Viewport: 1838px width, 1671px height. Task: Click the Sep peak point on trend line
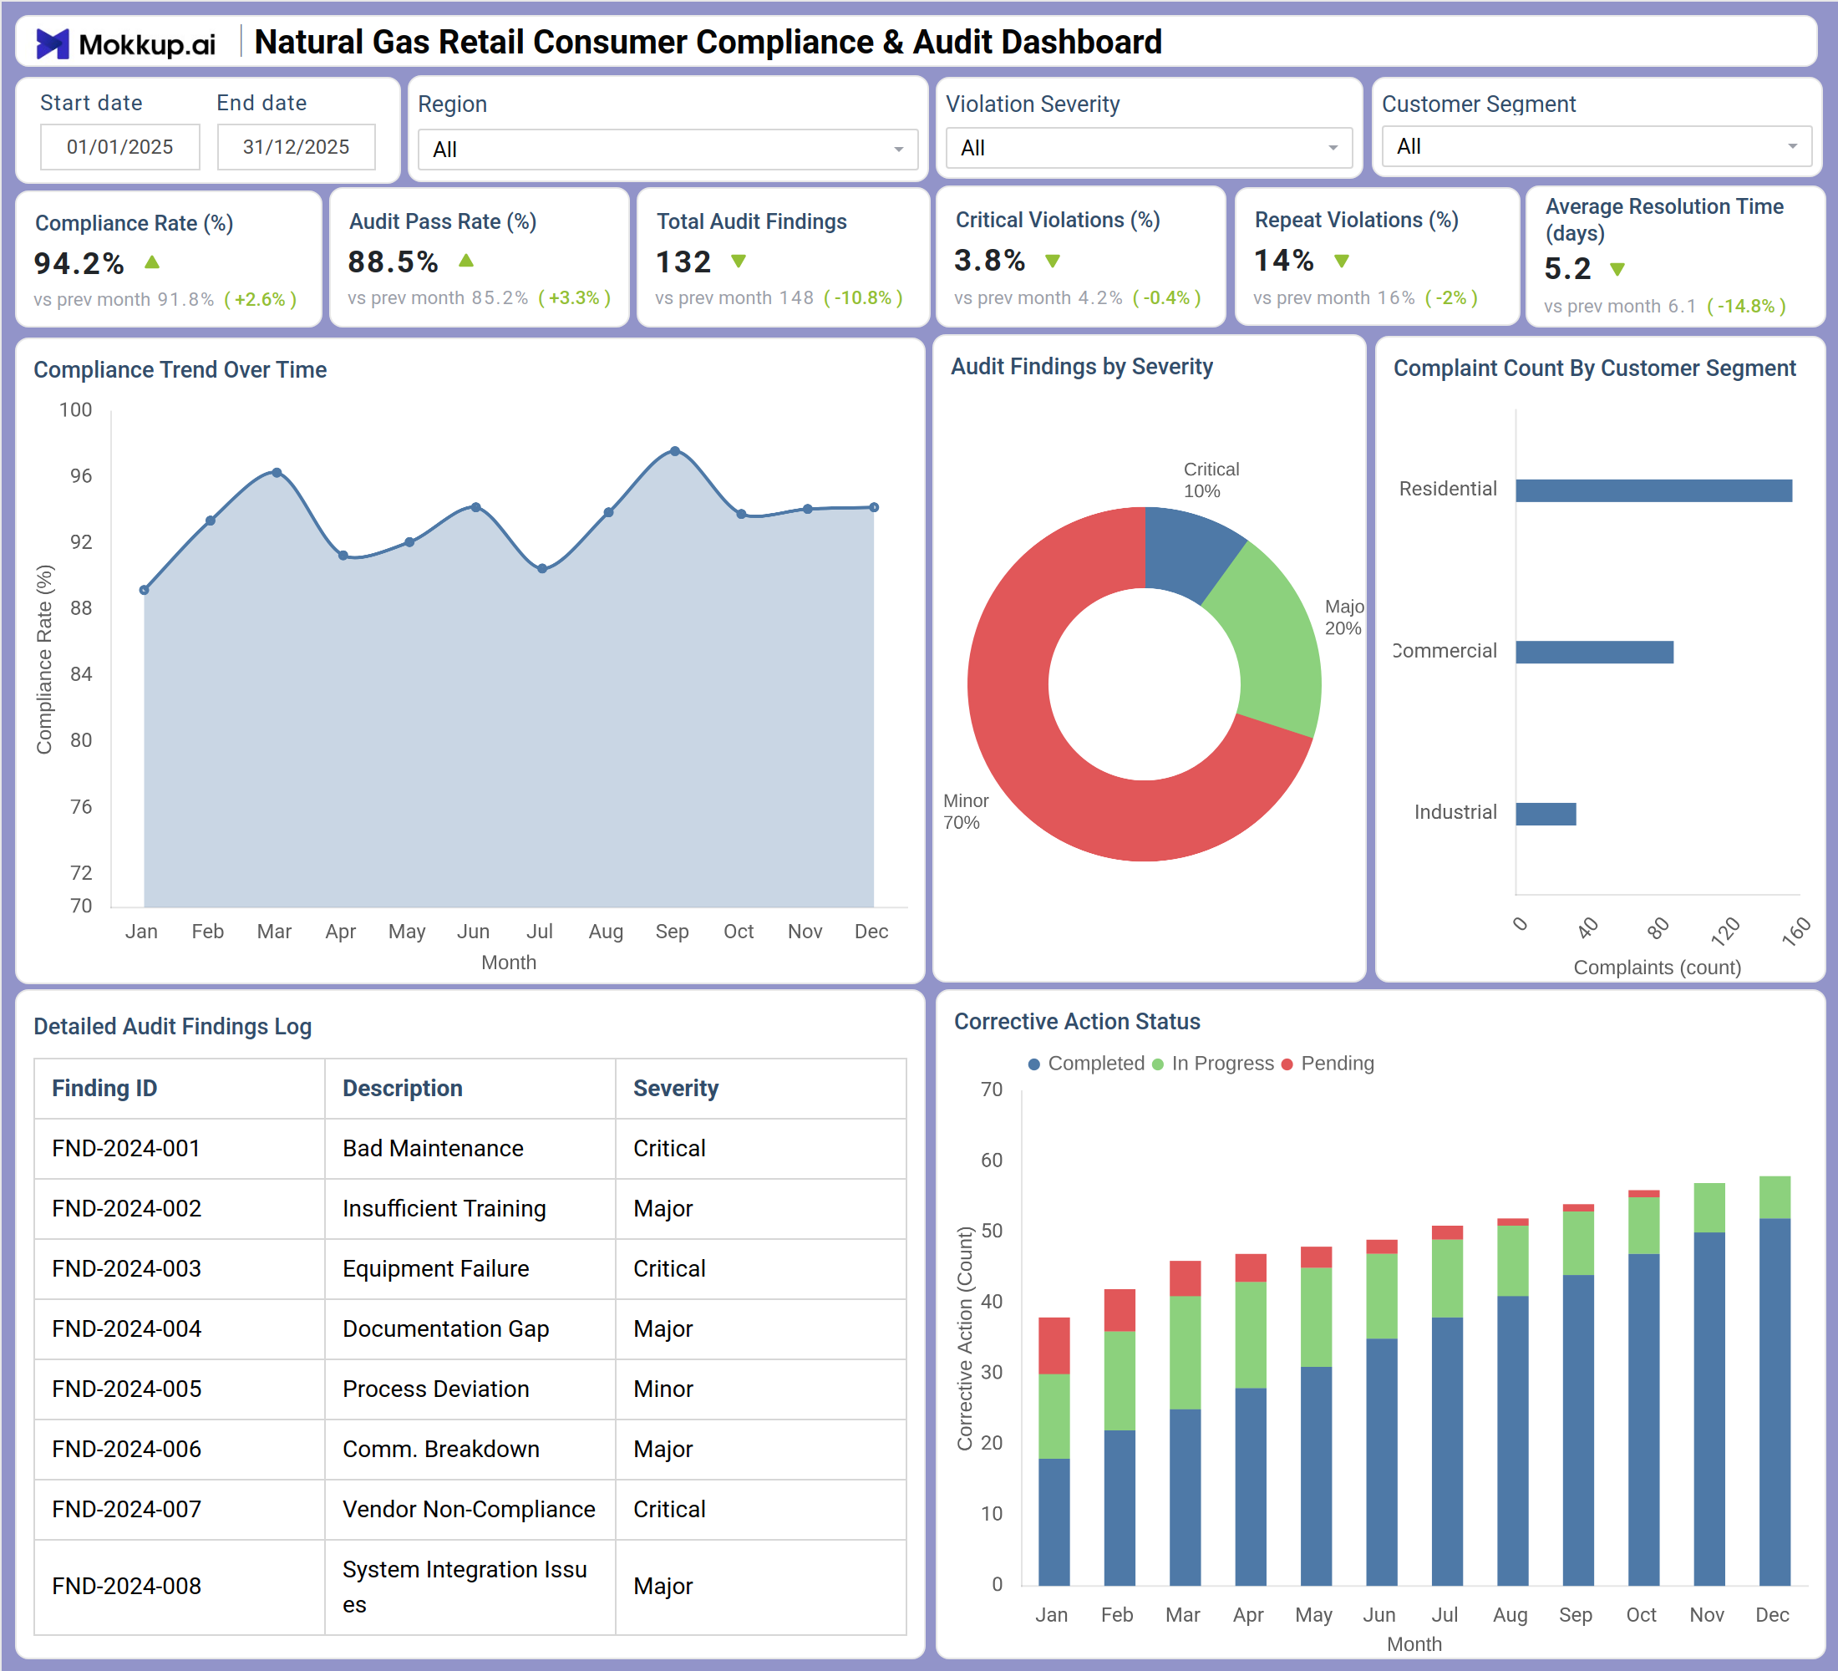(x=675, y=451)
